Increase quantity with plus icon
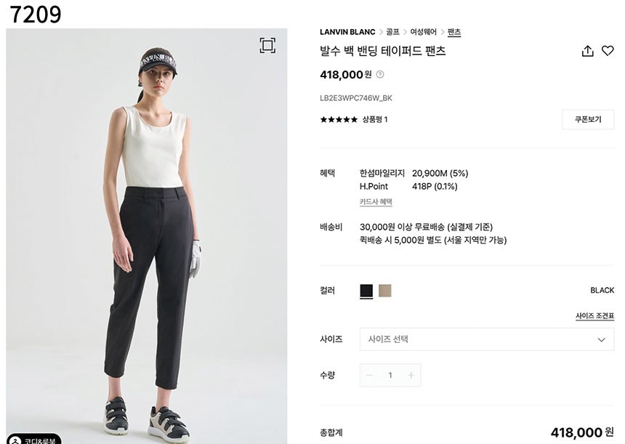The image size is (625, 444). [411, 375]
